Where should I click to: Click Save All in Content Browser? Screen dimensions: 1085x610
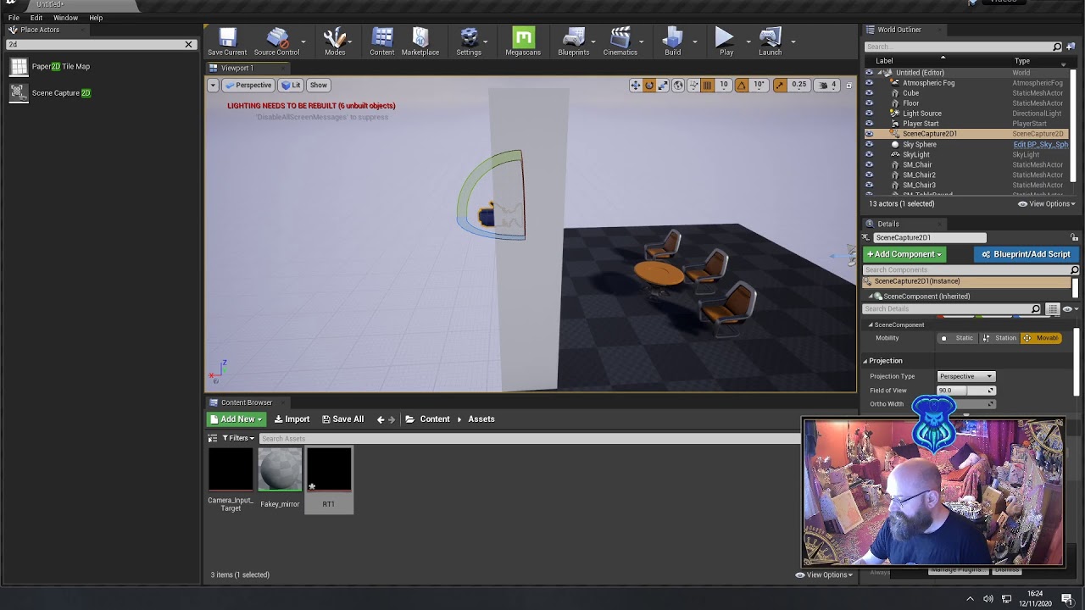[343, 419]
